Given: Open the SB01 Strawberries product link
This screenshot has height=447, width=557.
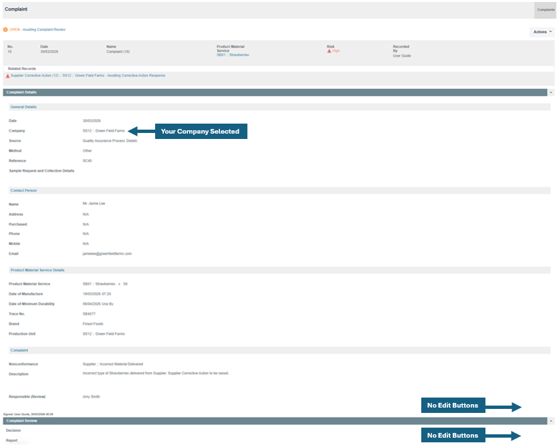Looking at the screenshot, I should point(233,55).
